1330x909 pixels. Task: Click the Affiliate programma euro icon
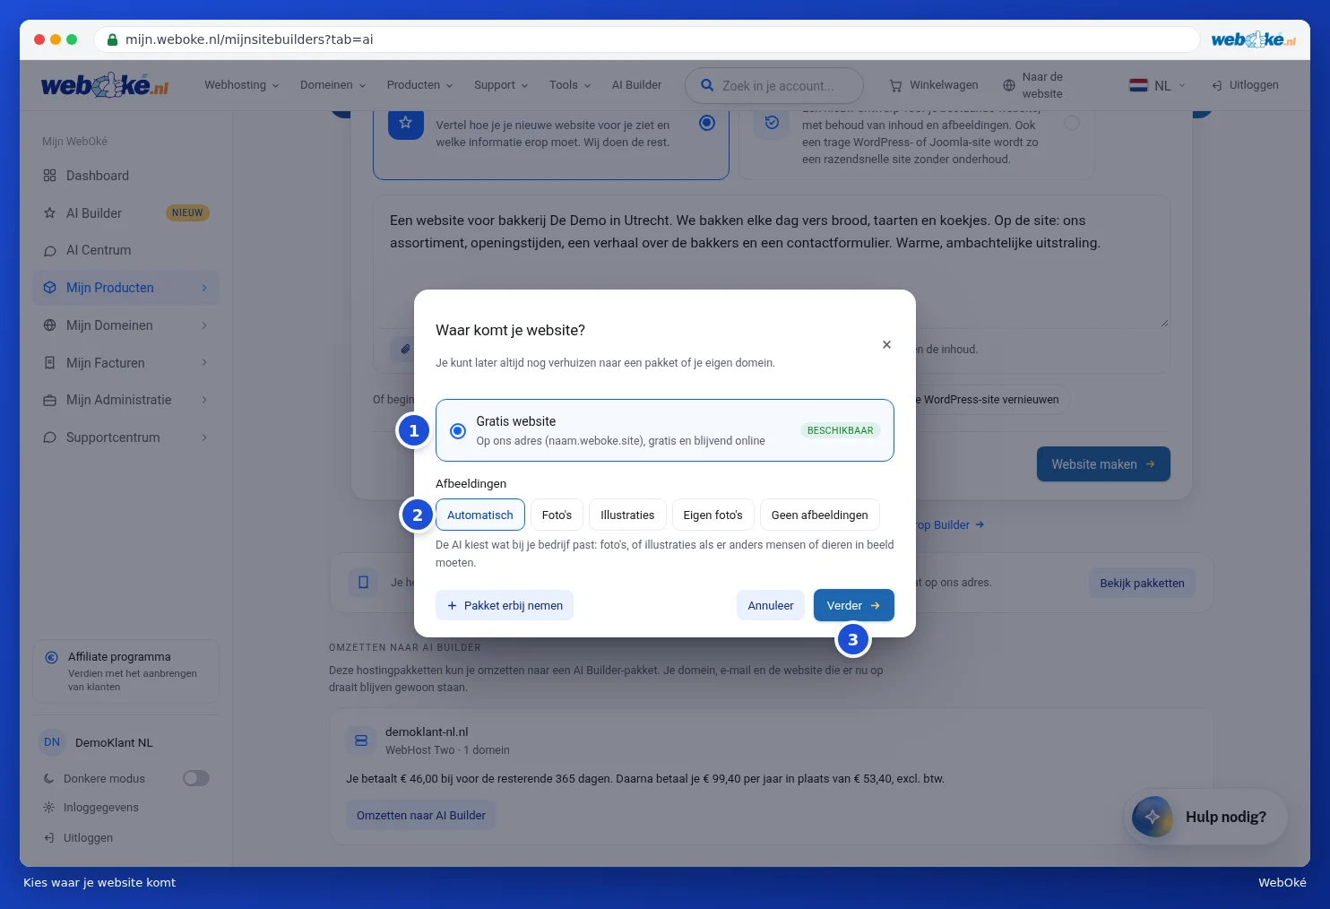pos(51,657)
